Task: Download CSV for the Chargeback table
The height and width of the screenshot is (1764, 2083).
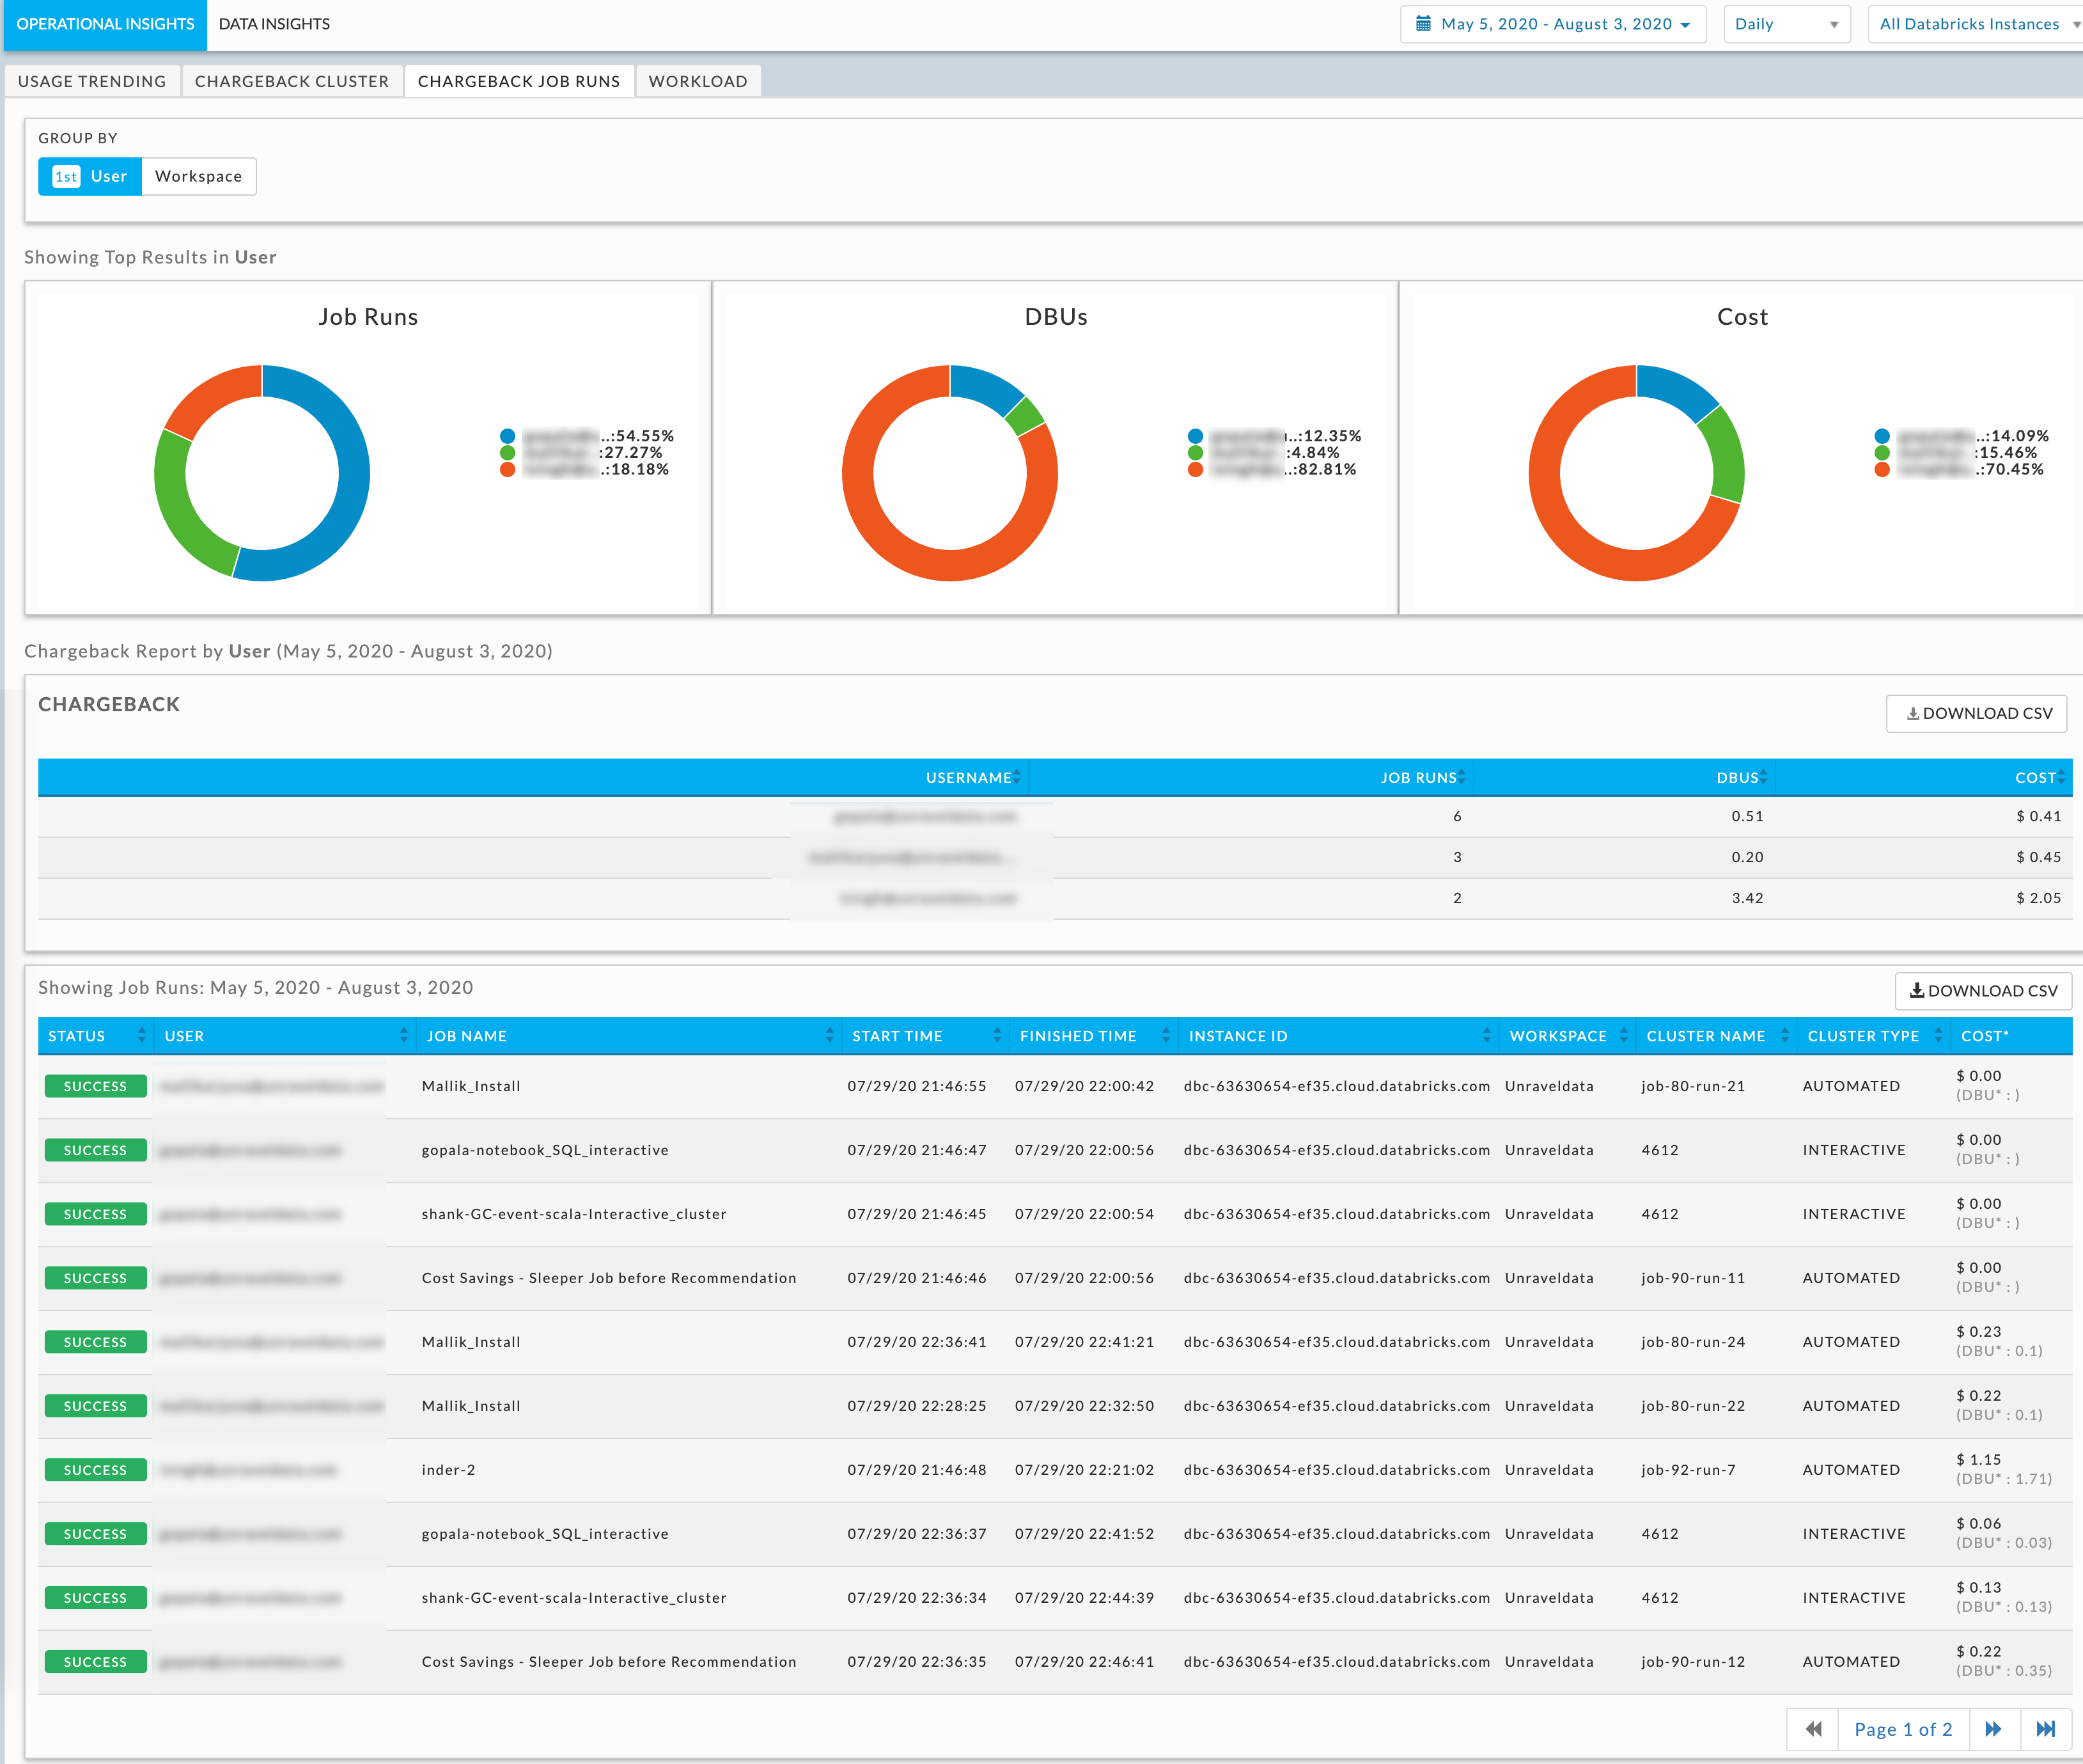Action: point(1976,713)
